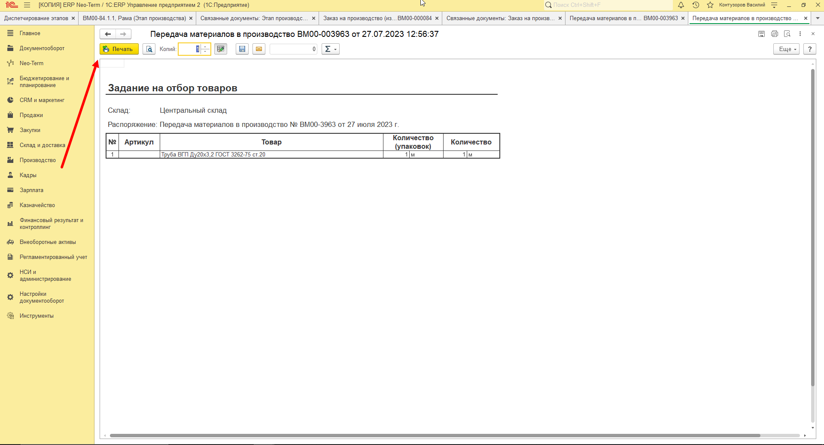Click the horizontal scrollbar at the bottom
This screenshot has height=445, width=824.
(435, 436)
